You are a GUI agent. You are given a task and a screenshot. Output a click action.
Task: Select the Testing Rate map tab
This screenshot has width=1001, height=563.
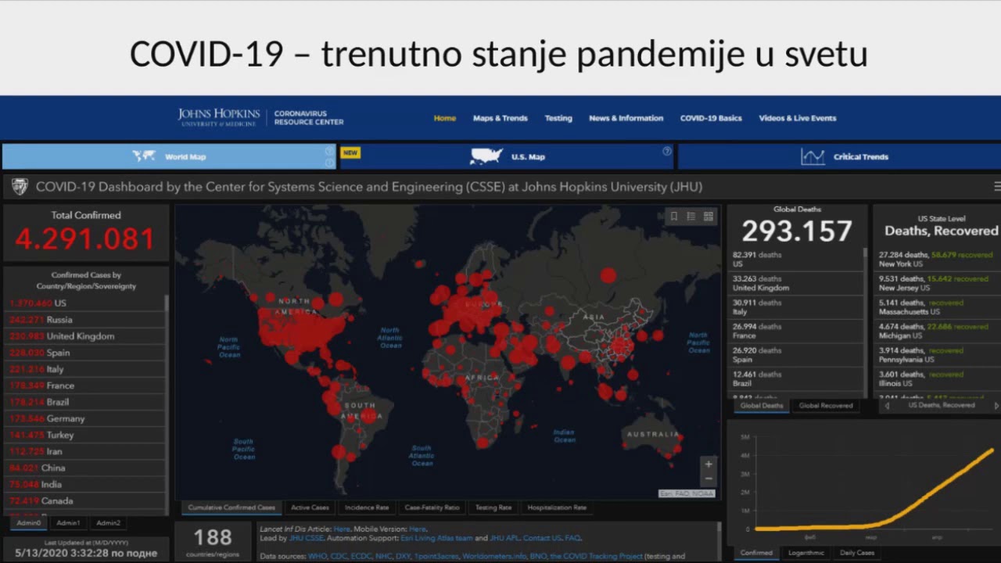(x=493, y=507)
